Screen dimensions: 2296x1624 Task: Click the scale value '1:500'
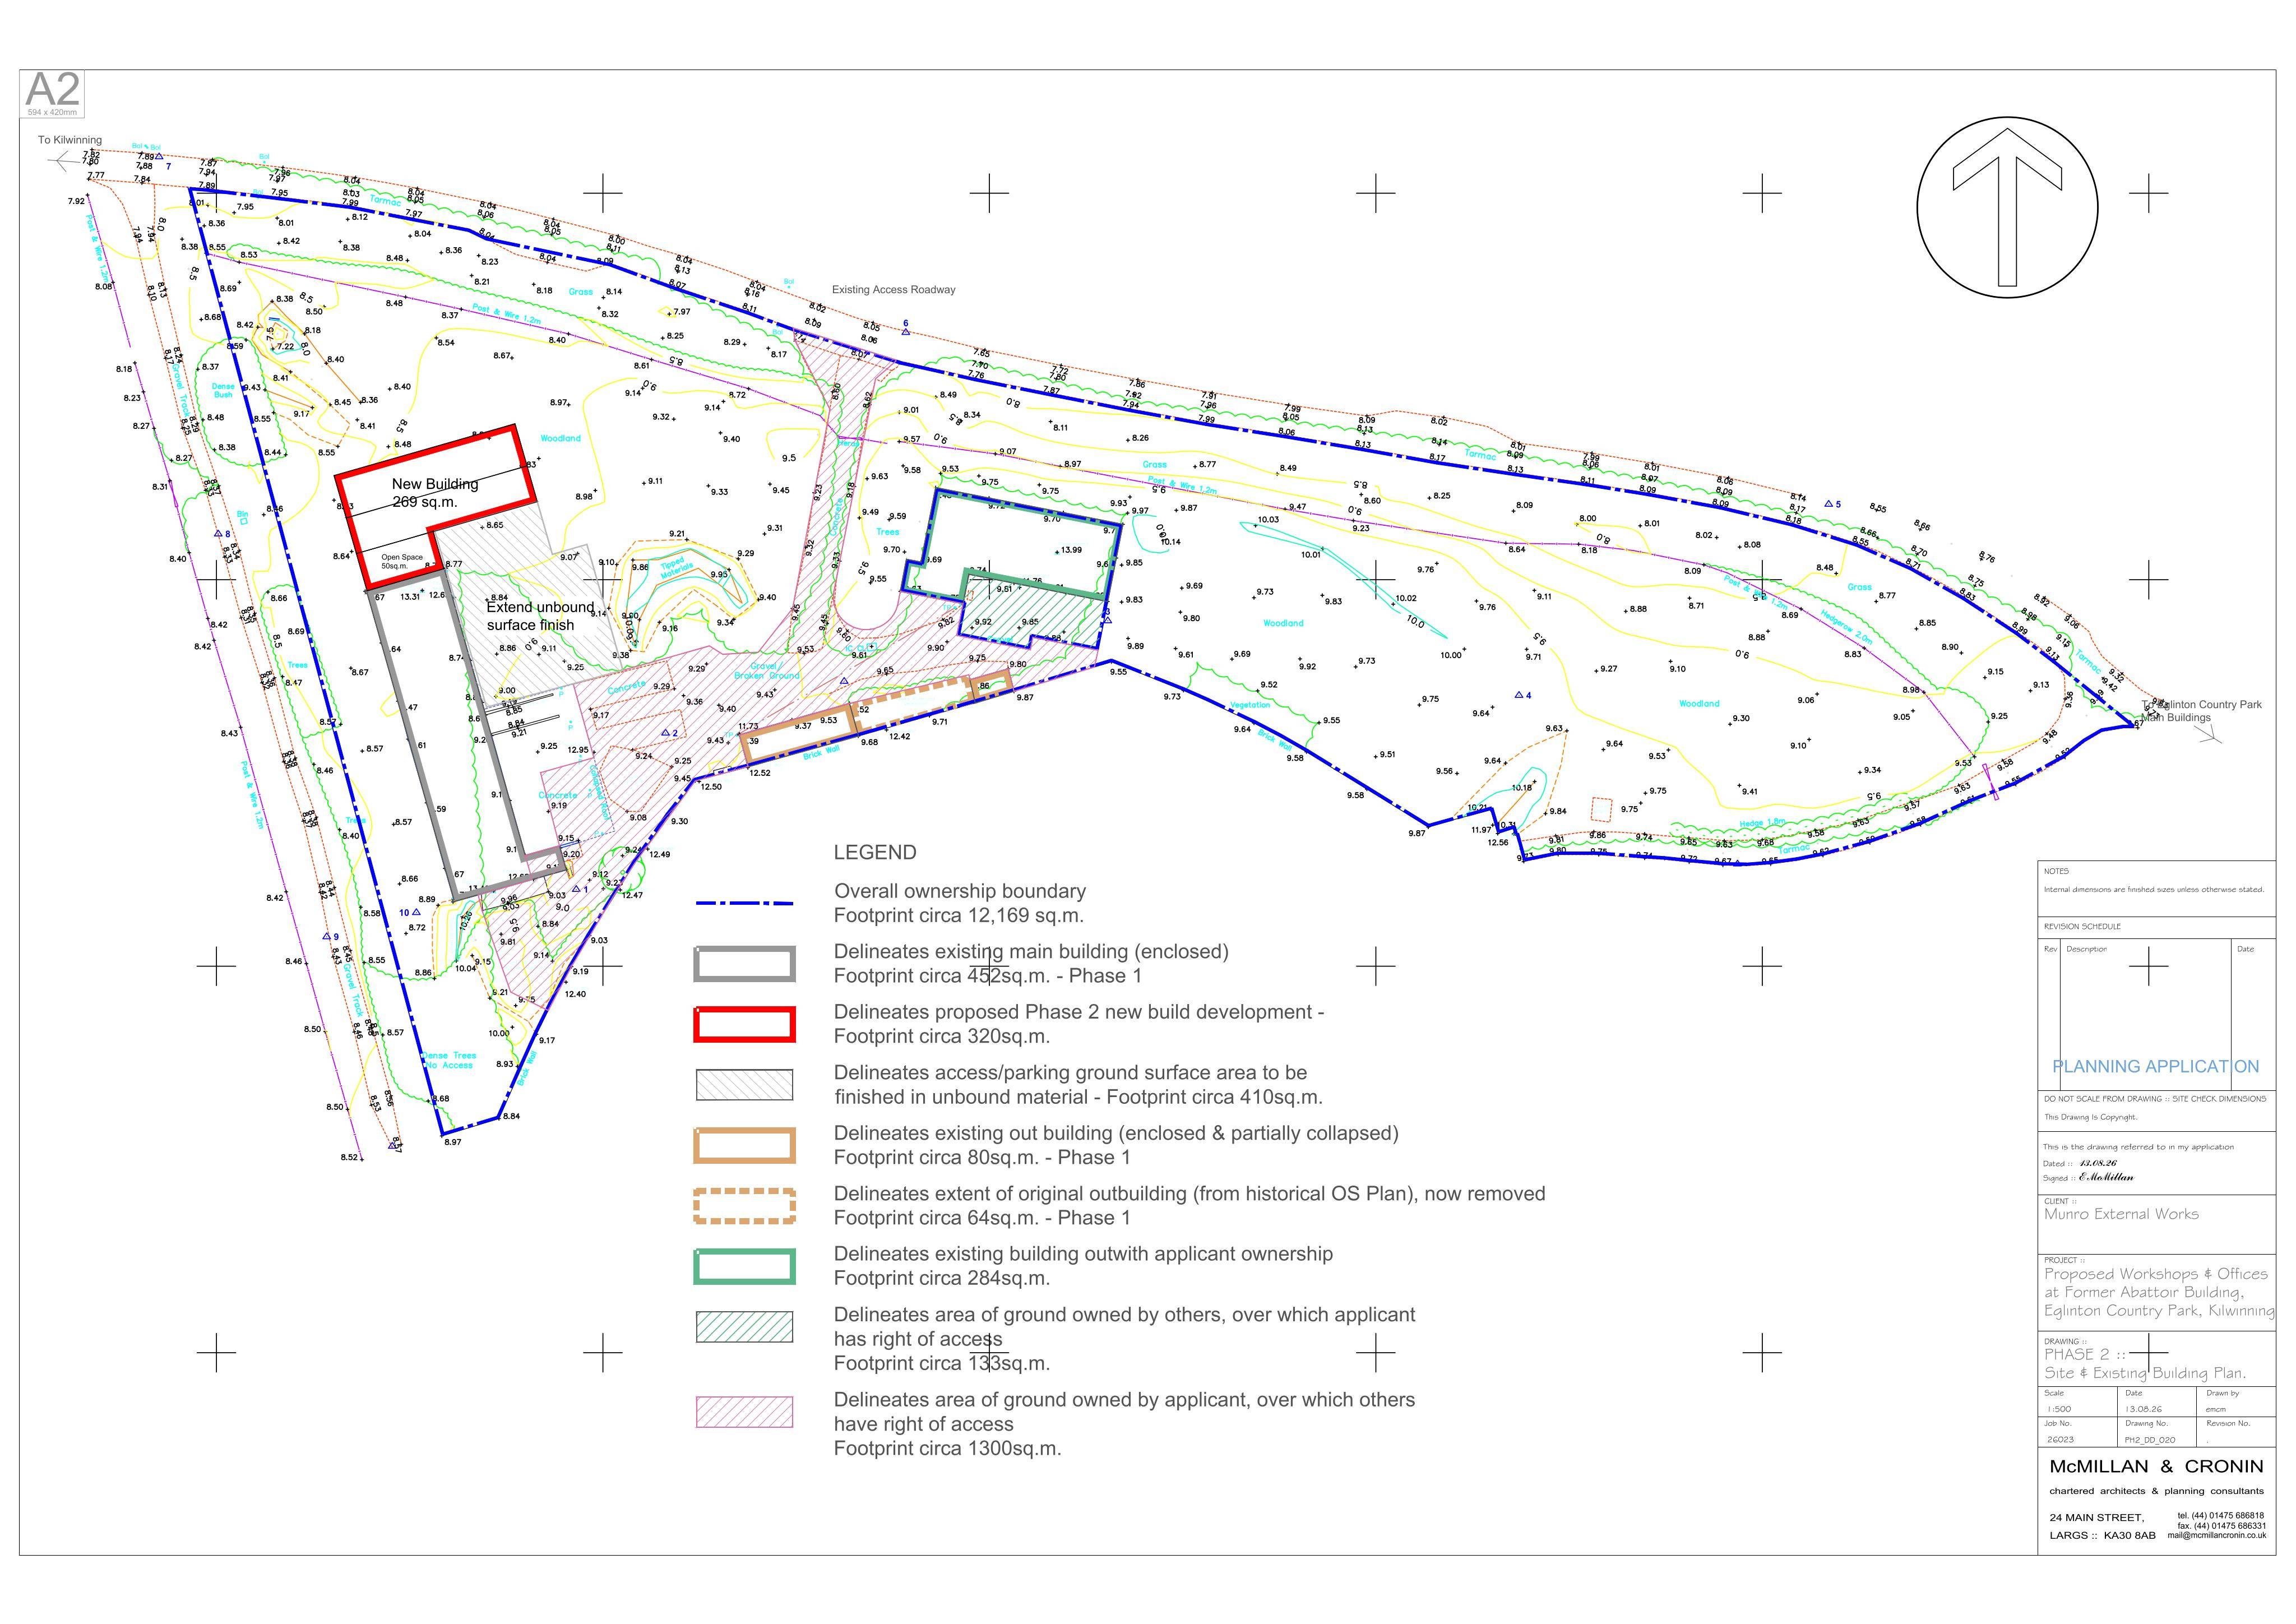(2058, 1409)
